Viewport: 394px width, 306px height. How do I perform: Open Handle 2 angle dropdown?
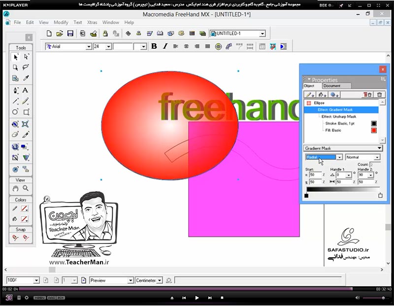[x=371, y=175]
